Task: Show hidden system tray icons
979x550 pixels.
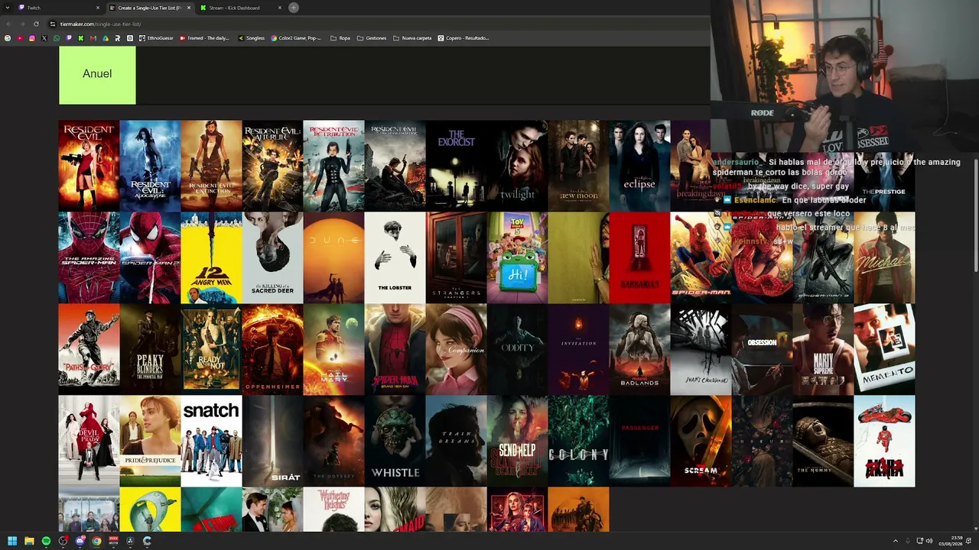Action: tap(896, 541)
